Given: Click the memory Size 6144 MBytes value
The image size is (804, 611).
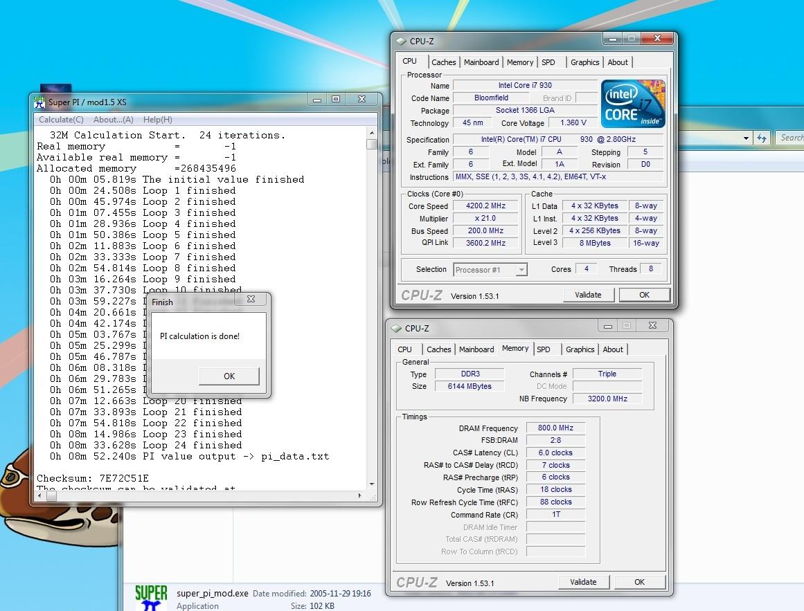Looking at the screenshot, I should coord(470,386).
